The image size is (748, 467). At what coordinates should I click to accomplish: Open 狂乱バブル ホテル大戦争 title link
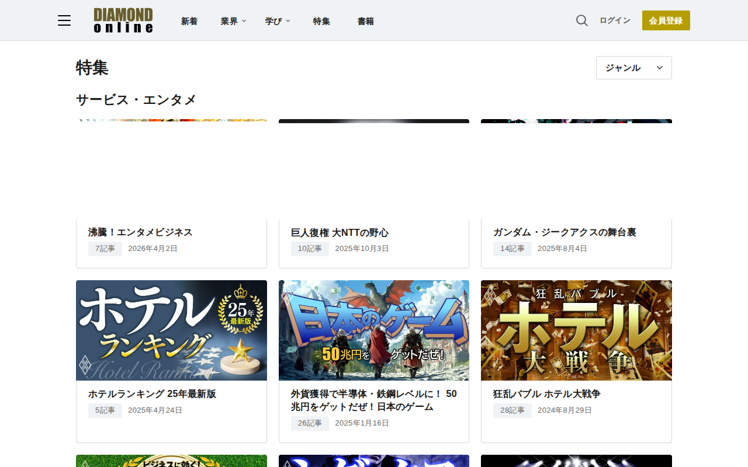pos(546,394)
